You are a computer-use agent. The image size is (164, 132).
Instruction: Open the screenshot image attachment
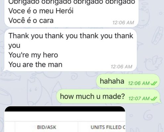[65, 119]
